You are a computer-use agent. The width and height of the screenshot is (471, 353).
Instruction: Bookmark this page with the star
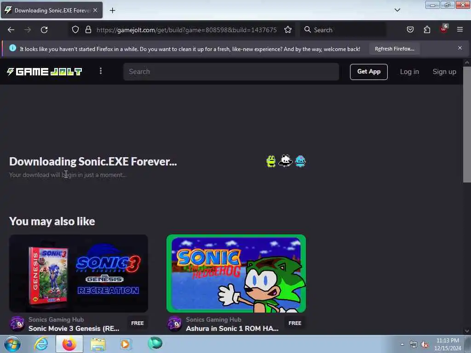click(x=288, y=30)
